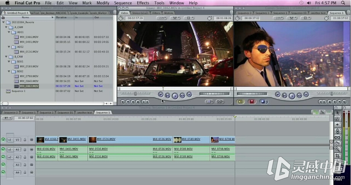Screen dimensions: 351x185
Task: Click the red Overwrite edit button in Canvas
Action: [252, 102]
